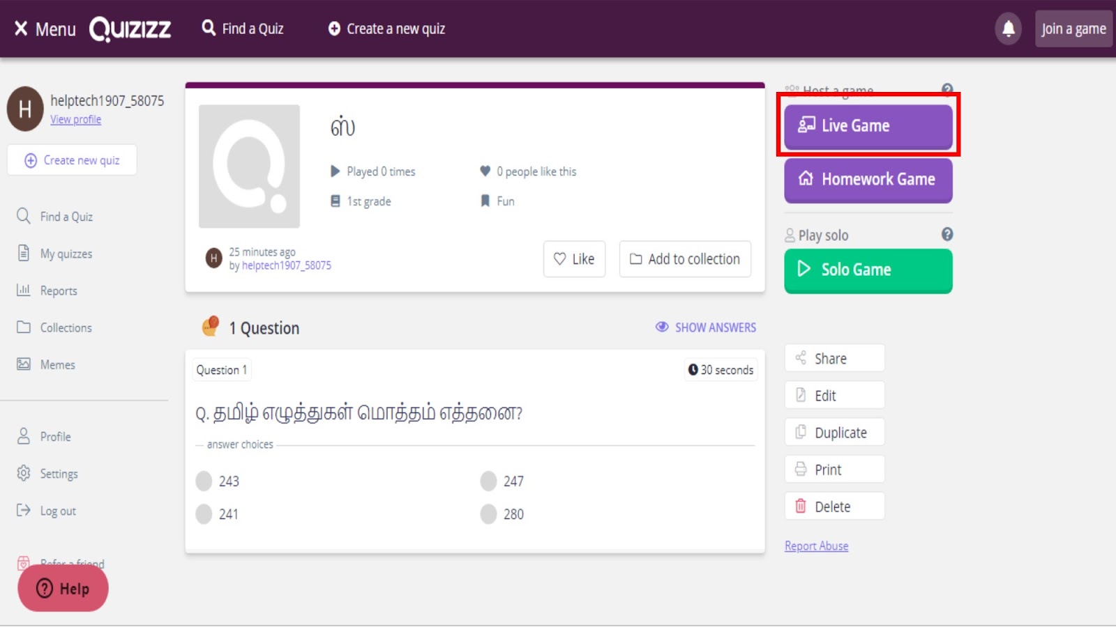Click the quiz title ஸ்

342,127
